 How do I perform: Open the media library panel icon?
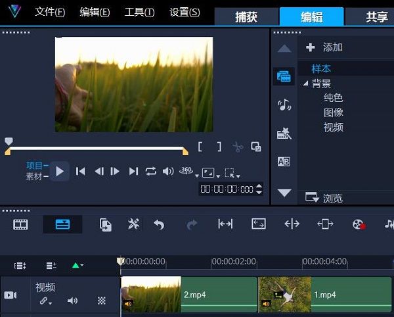(284, 76)
